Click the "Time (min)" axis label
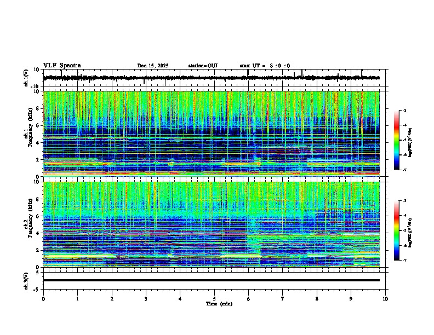This screenshot has height=335, width=434. click(219, 304)
